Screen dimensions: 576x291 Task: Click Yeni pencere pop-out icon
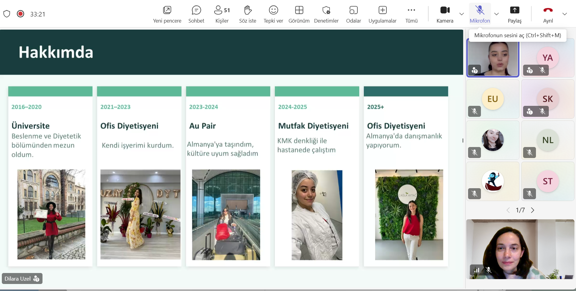167,14
